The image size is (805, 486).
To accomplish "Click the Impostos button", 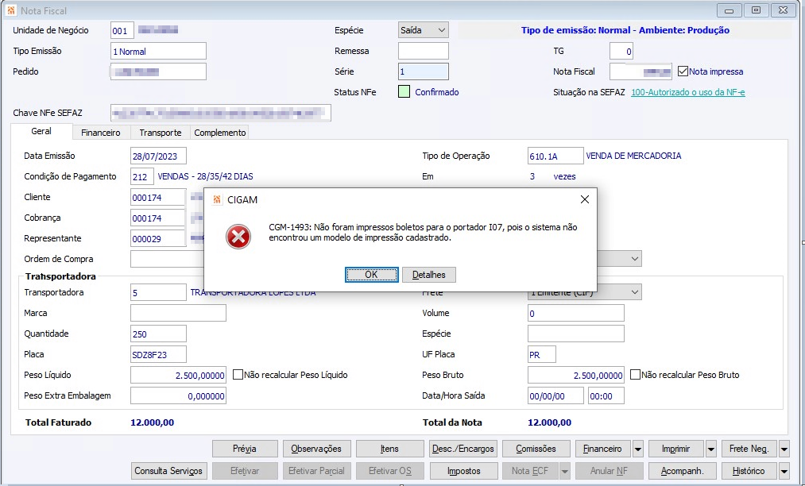I will coord(464,471).
